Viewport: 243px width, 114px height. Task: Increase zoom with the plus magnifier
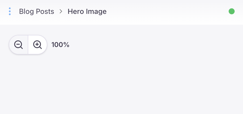point(38,45)
